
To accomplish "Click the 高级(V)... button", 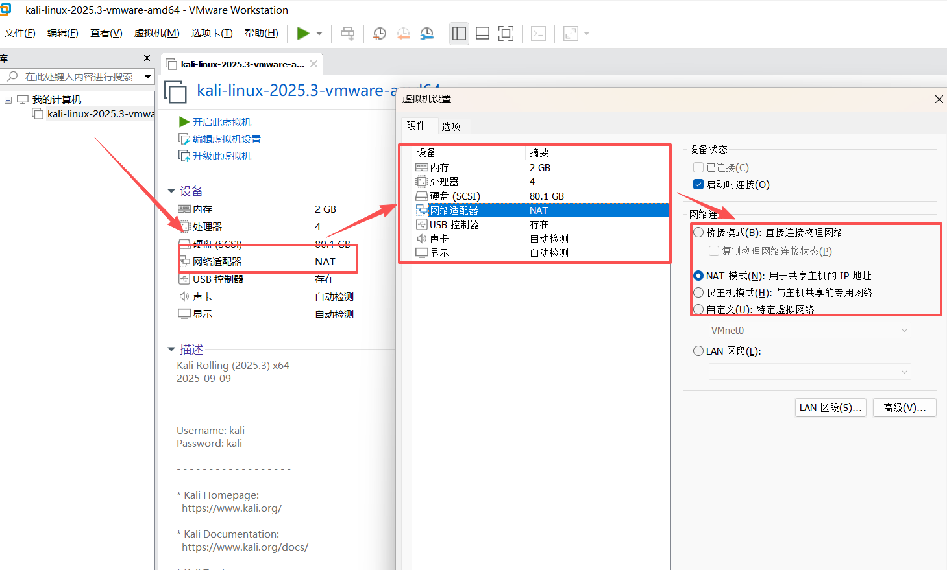I will coord(905,407).
